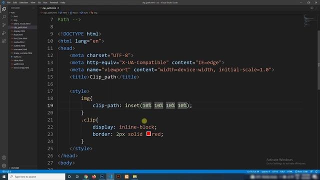Switch to the clip_path.html tab
Screen dimensions: 320x180
click(x=49, y=8)
